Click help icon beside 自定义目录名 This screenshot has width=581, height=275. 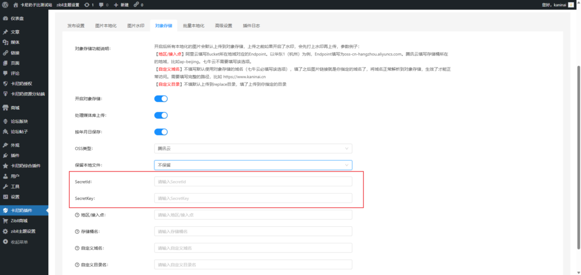[x=77, y=265]
